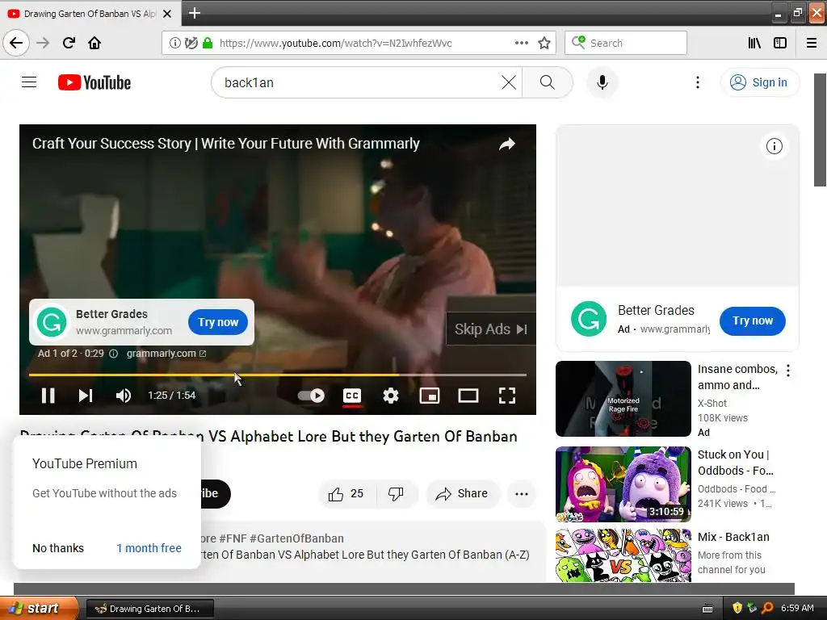Click the browser Search field
This screenshot has height=620, width=827.
[x=626, y=43]
